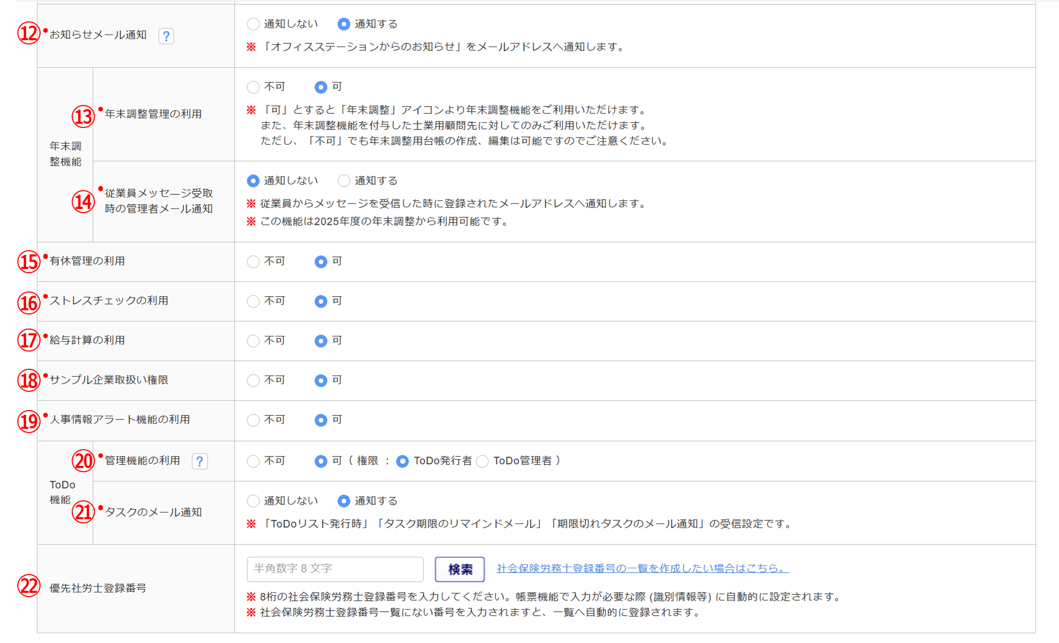
Task: Open help icon beside お知らせメール通知
Action: 166,36
